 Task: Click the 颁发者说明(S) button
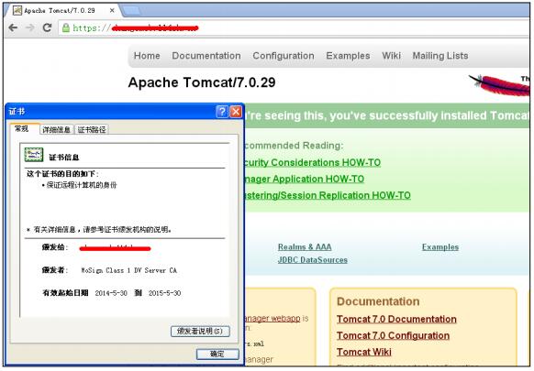pos(200,332)
